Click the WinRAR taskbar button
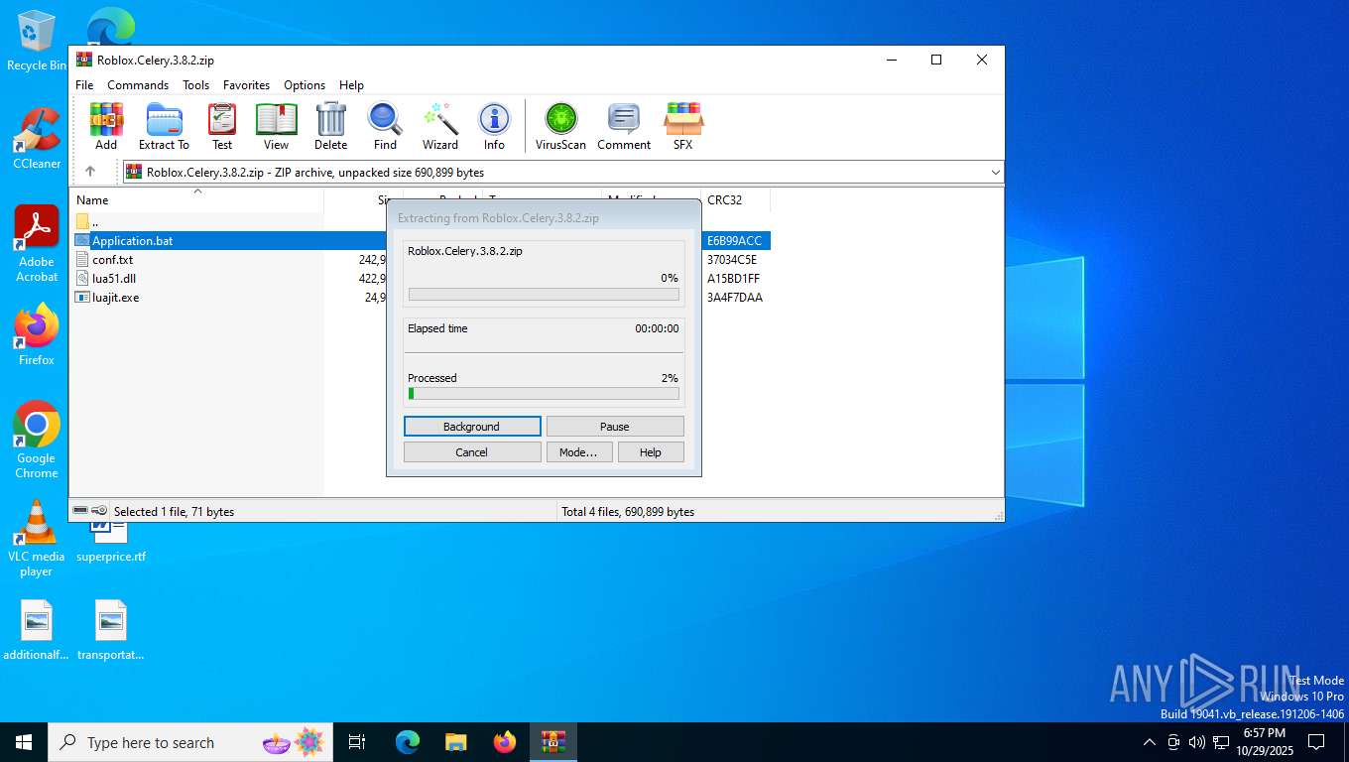Screen dimensions: 1349x762 pos(553,742)
